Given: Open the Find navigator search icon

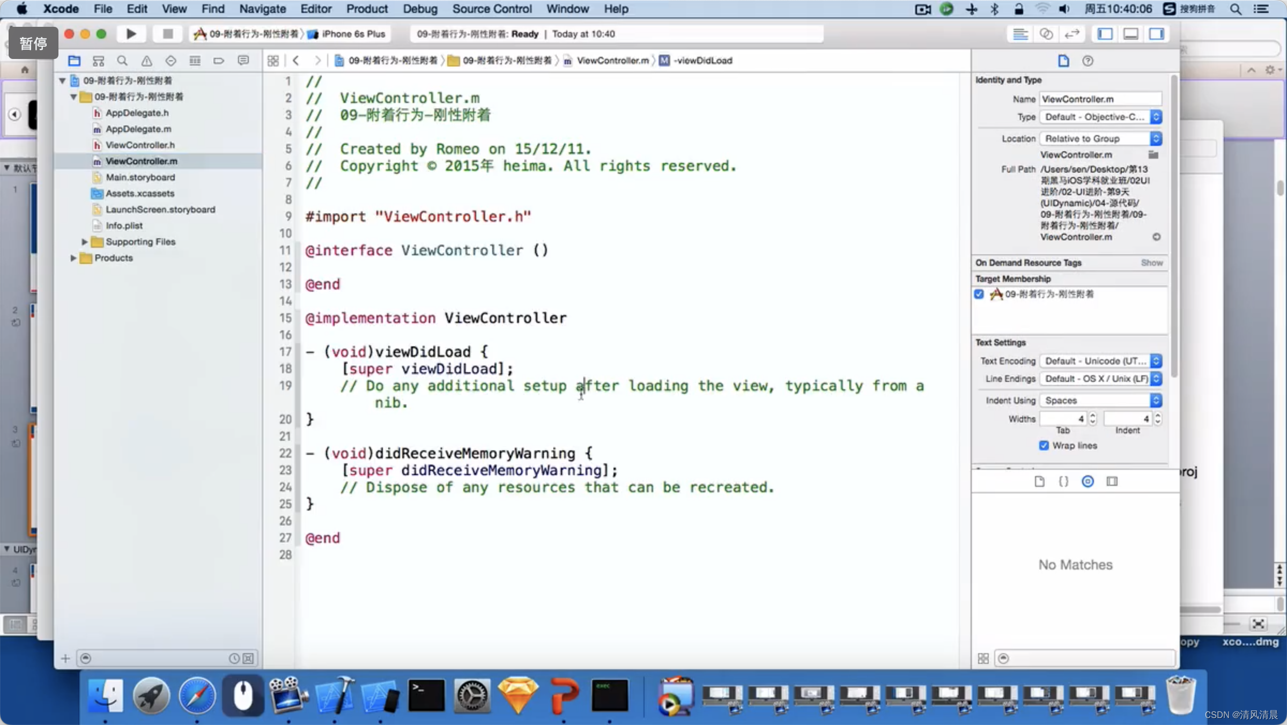Looking at the screenshot, I should 122,61.
